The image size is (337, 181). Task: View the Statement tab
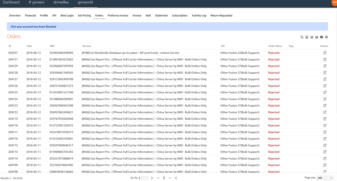[161, 16]
